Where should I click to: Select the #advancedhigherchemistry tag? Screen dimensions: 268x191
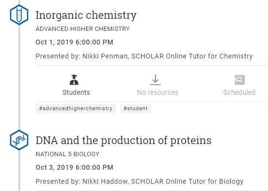pos(76,108)
